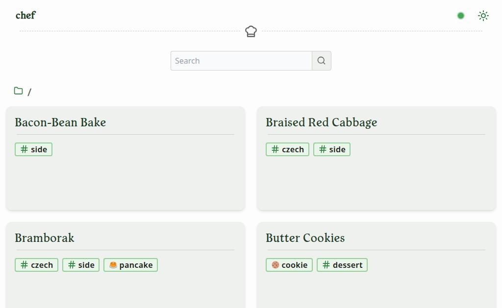Select the side tag on Bacon-Bean Bake
Viewport: 502px width, 308px height.
(34, 149)
